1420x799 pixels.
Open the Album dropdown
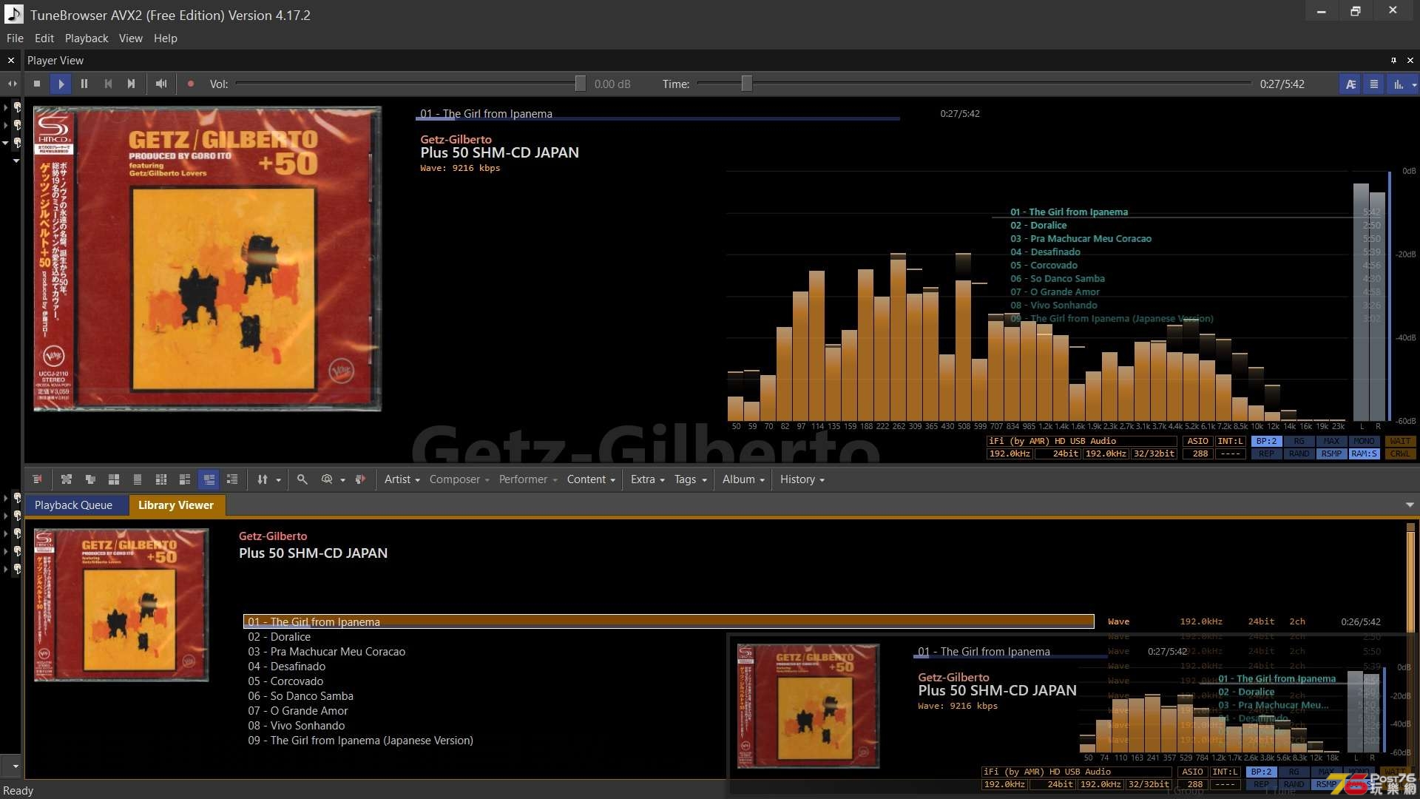click(x=743, y=479)
